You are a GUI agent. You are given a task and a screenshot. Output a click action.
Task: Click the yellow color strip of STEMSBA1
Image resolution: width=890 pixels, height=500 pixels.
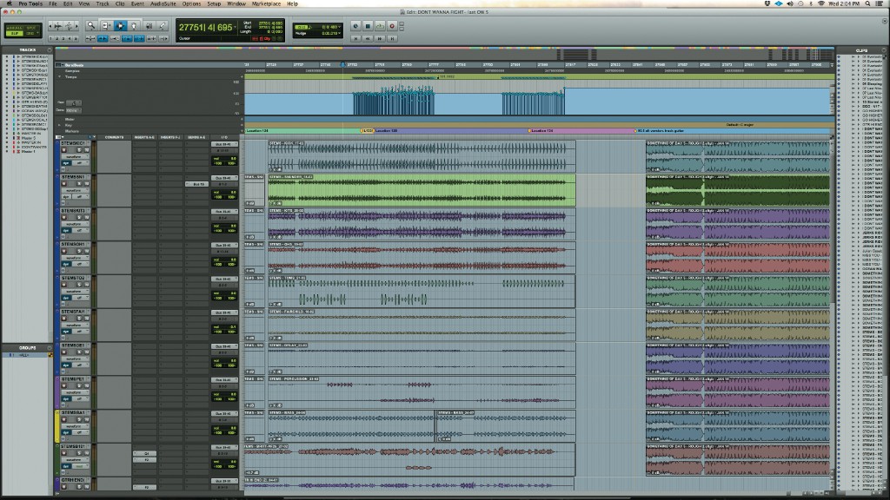[x=57, y=425]
